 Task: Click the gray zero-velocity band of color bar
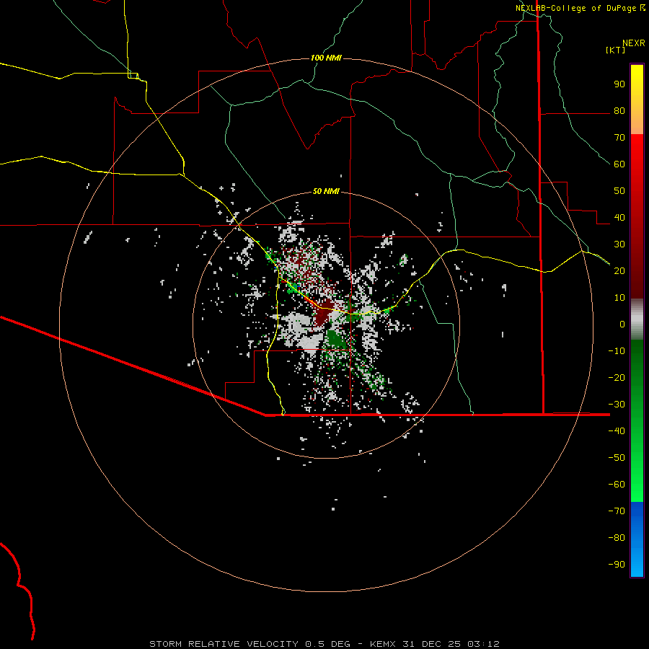[x=637, y=319]
